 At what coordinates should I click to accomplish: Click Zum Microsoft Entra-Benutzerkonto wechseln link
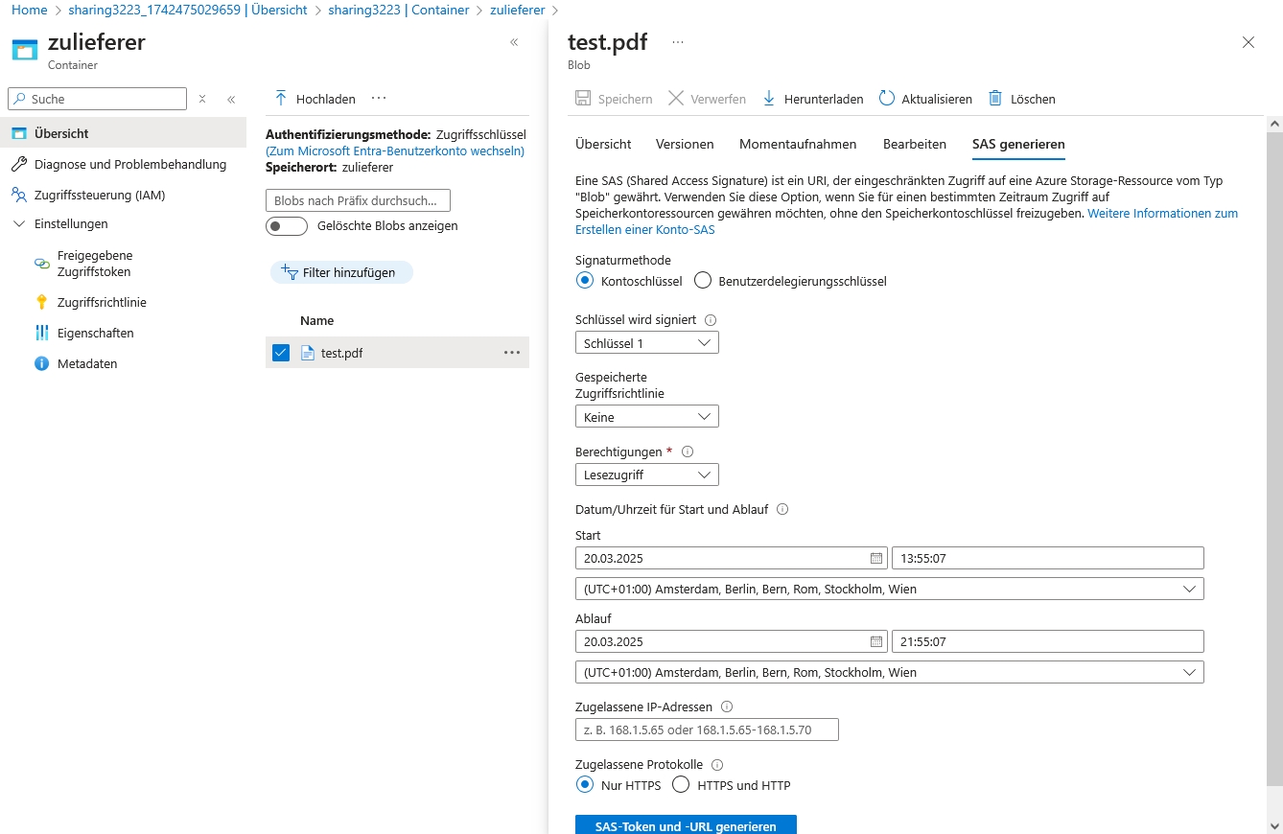(x=395, y=151)
